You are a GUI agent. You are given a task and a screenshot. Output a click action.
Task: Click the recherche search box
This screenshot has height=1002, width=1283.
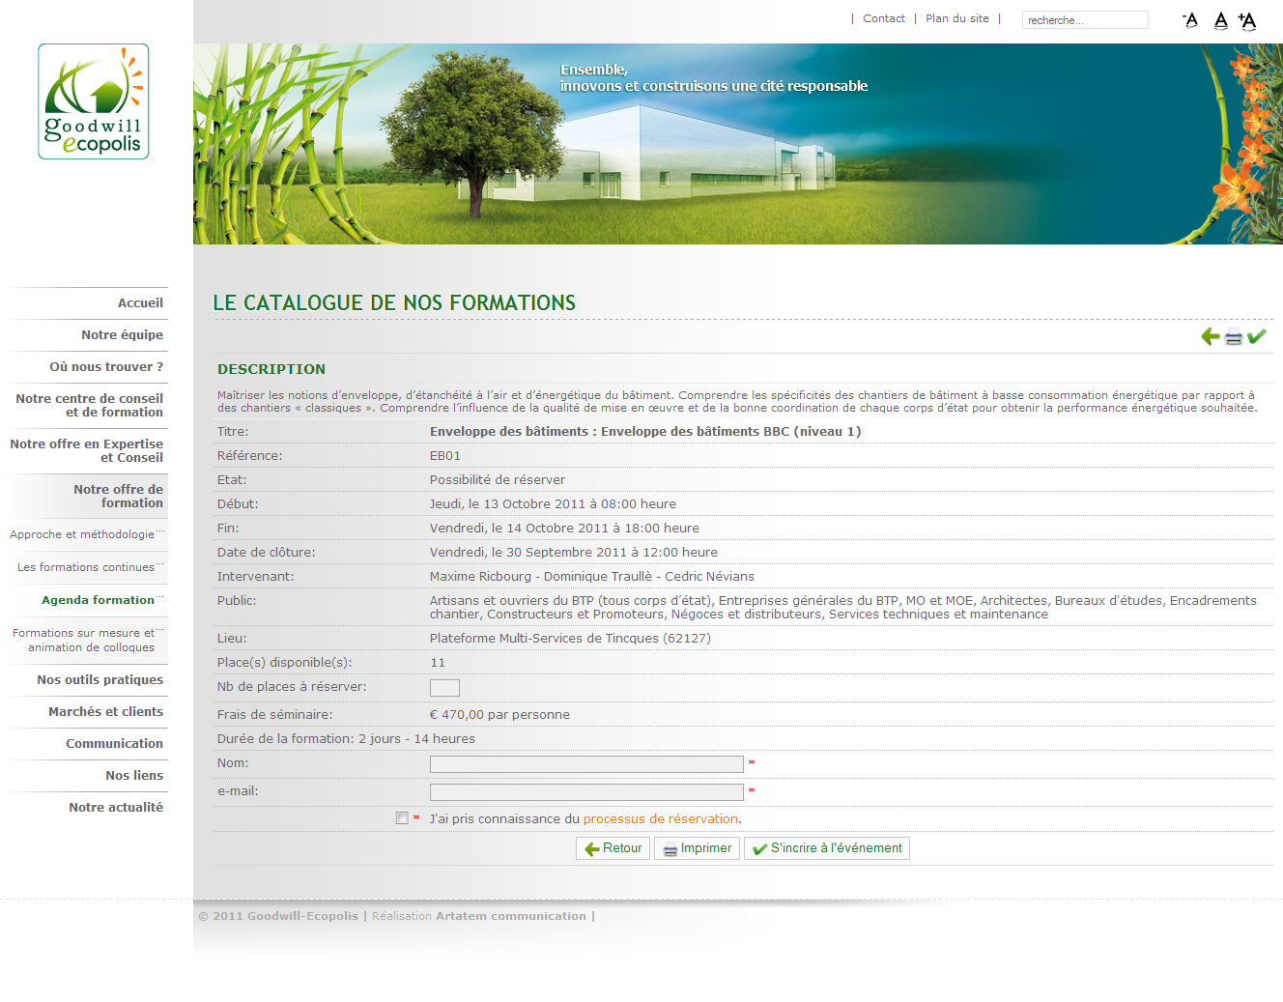click(x=1084, y=20)
